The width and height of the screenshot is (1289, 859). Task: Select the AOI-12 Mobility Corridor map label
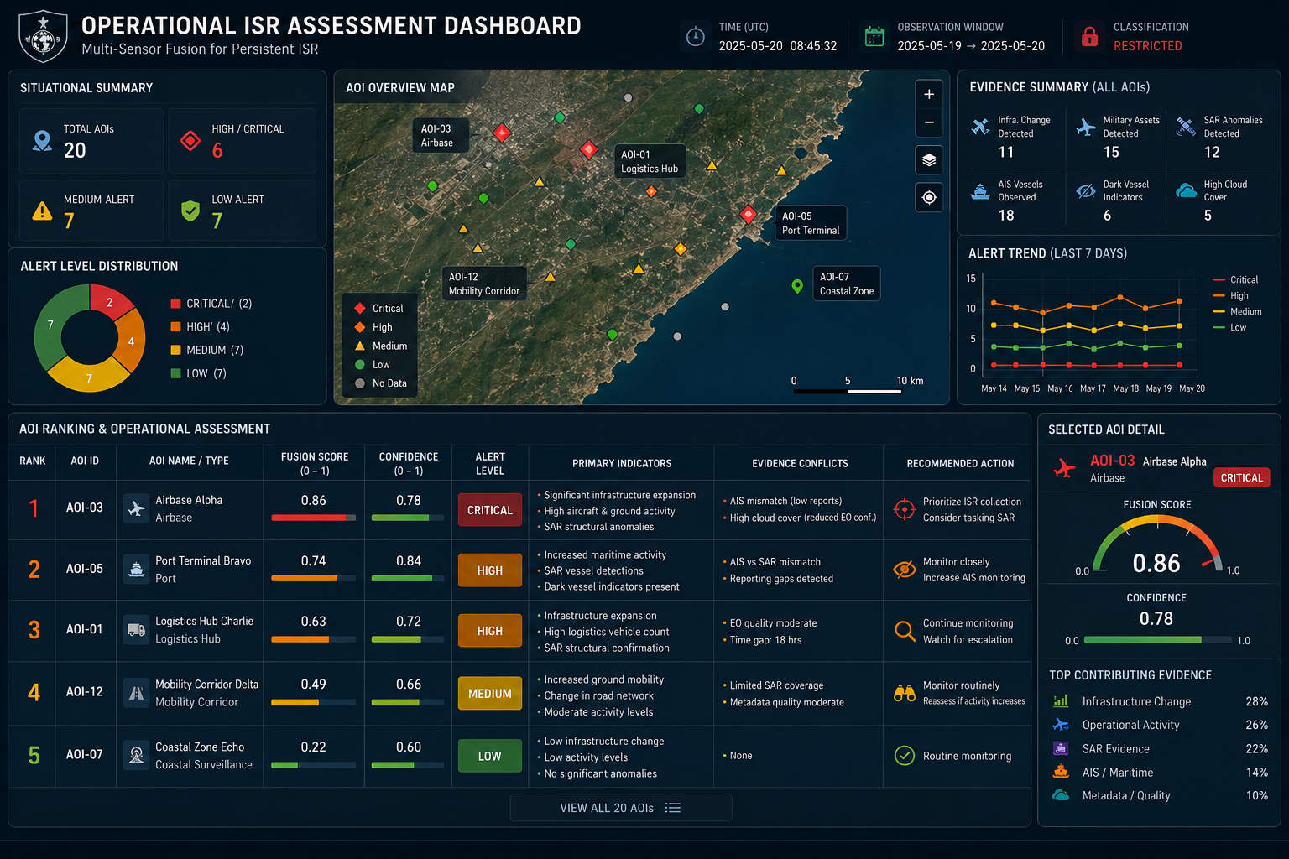tap(484, 284)
